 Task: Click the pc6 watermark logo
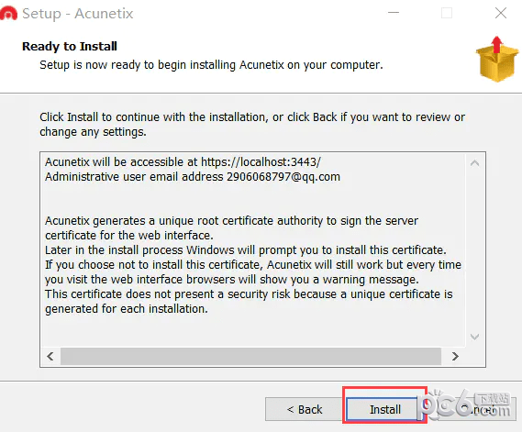pyautogui.click(x=466, y=404)
